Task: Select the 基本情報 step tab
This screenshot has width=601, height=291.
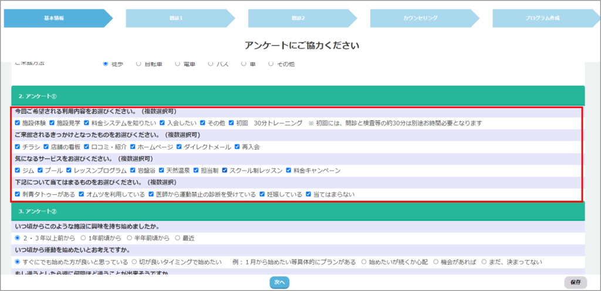Action: point(54,18)
